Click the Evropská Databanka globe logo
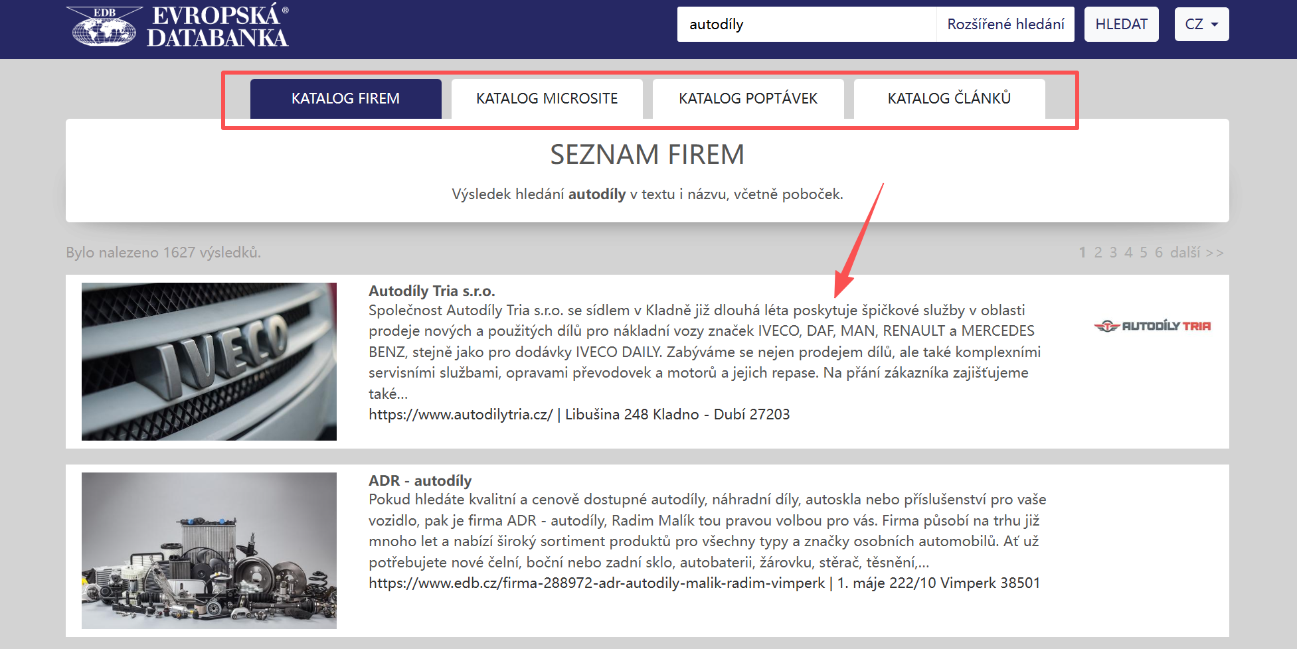Screen dimensions: 1297x649 (104, 27)
